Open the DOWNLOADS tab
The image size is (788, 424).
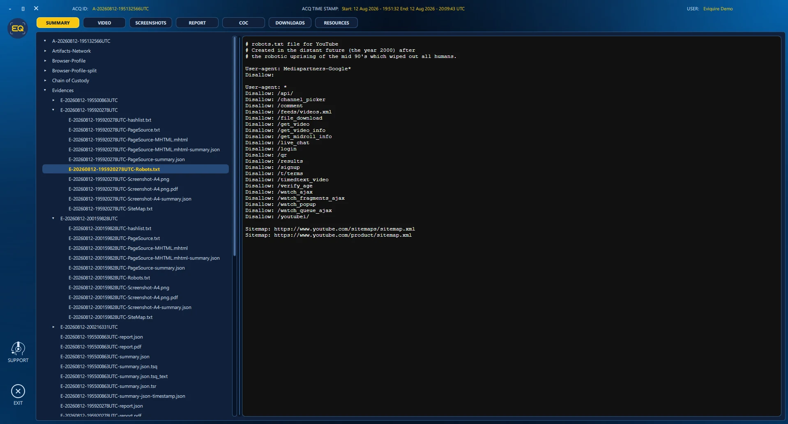coord(290,23)
